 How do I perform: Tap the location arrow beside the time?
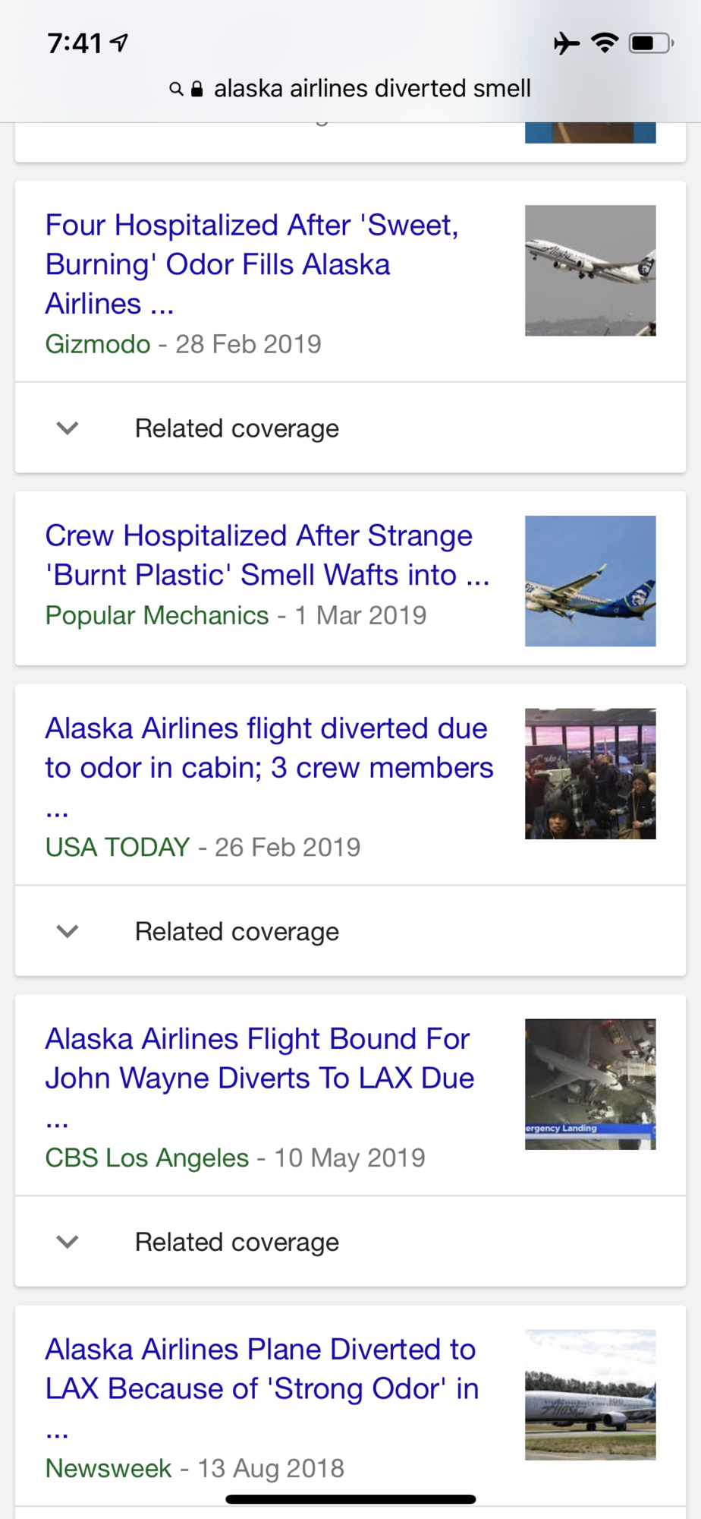tap(119, 43)
